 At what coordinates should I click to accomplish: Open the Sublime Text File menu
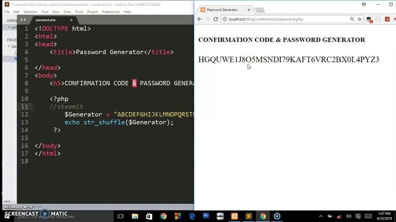[7, 12]
